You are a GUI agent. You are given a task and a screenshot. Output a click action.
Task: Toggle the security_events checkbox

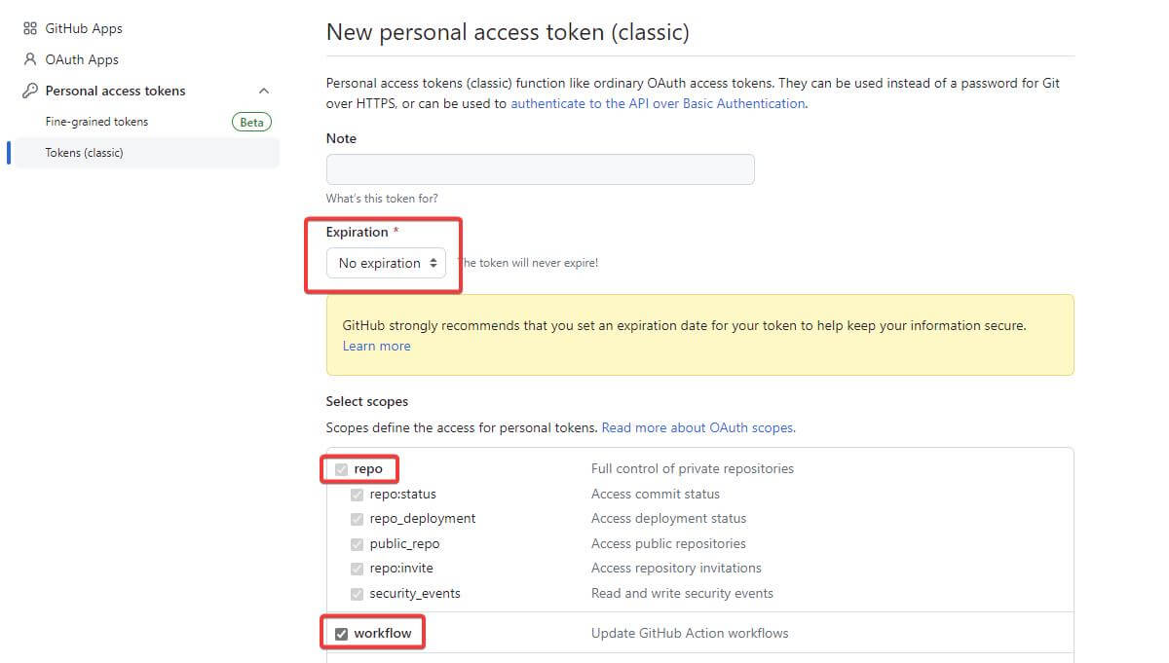tap(357, 594)
